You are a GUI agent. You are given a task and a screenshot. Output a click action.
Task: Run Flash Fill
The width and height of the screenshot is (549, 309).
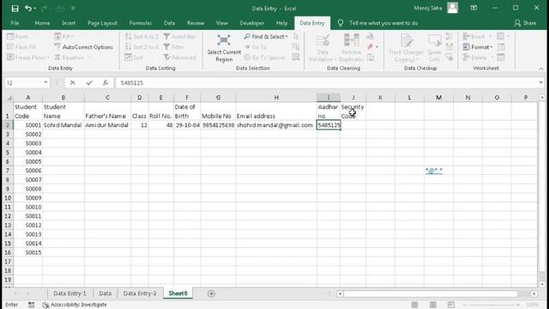[x=21, y=47]
